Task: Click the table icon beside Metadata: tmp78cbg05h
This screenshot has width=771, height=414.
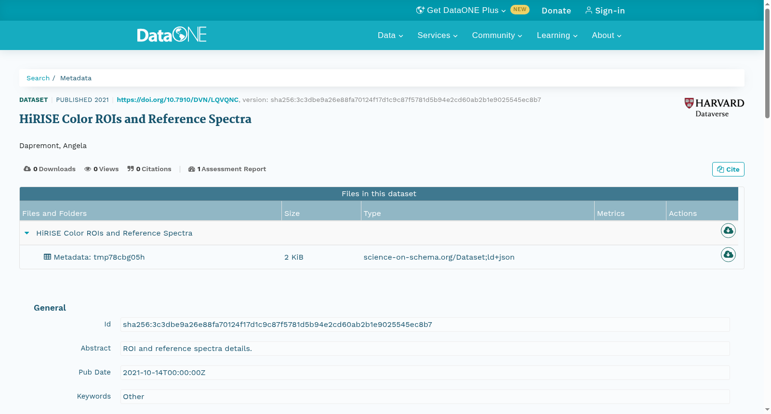Action: point(47,257)
